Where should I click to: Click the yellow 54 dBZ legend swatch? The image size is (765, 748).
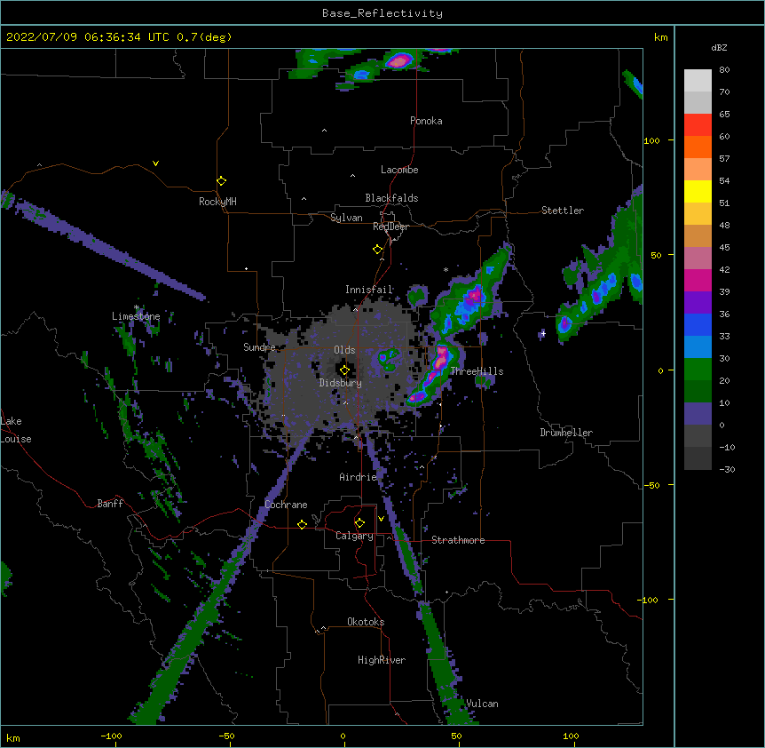point(698,191)
